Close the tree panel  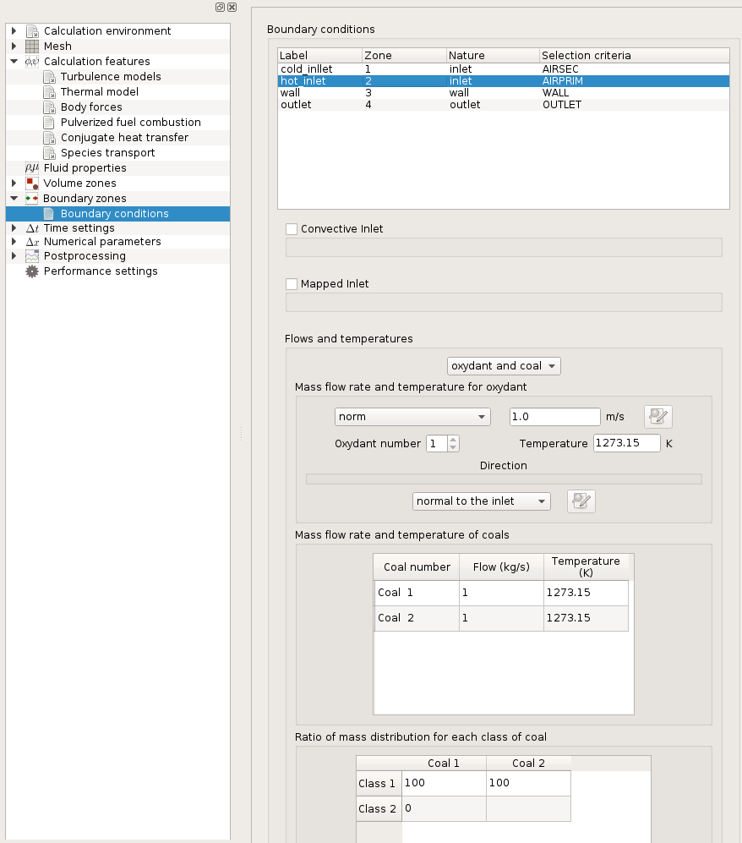(x=232, y=7)
